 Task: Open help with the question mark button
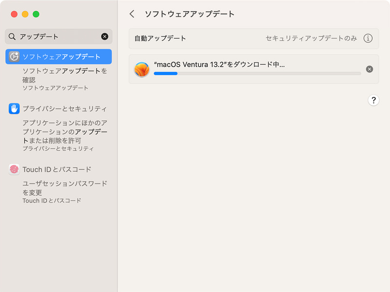[x=373, y=100]
